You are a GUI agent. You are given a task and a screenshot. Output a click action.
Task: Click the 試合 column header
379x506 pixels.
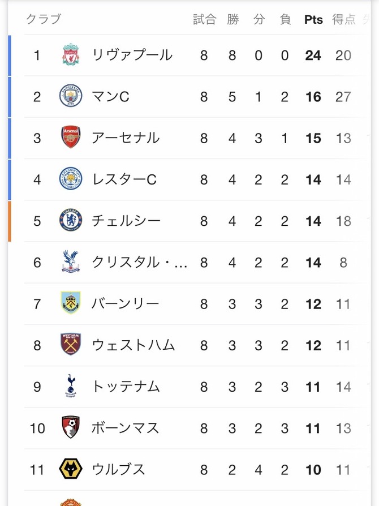pyautogui.click(x=205, y=19)
